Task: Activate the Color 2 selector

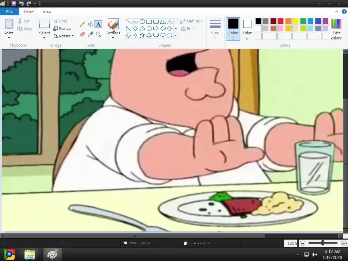Action: 247,29
